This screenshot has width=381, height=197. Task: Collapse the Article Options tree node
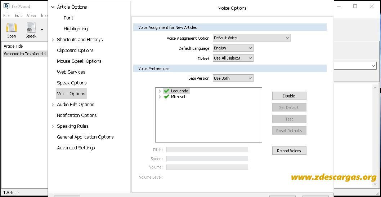[53, 7]
